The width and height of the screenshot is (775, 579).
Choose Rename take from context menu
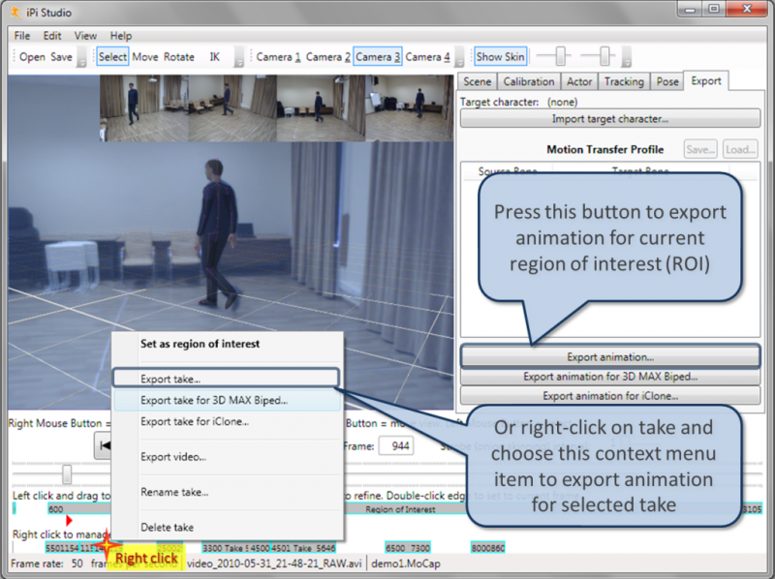point(227,492)
